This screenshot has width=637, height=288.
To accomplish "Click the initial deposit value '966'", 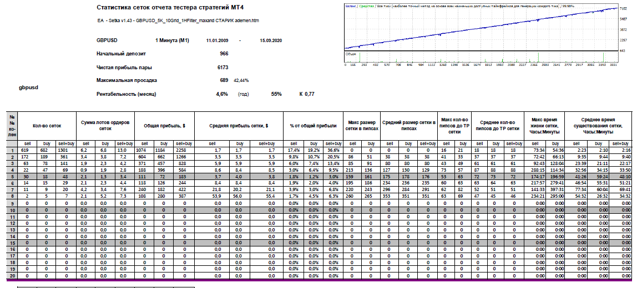I will 224,54.
